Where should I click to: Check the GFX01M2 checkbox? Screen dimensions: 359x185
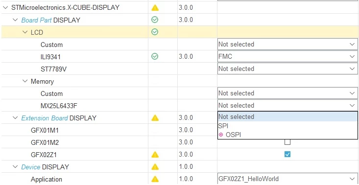(x=287, y=142)
